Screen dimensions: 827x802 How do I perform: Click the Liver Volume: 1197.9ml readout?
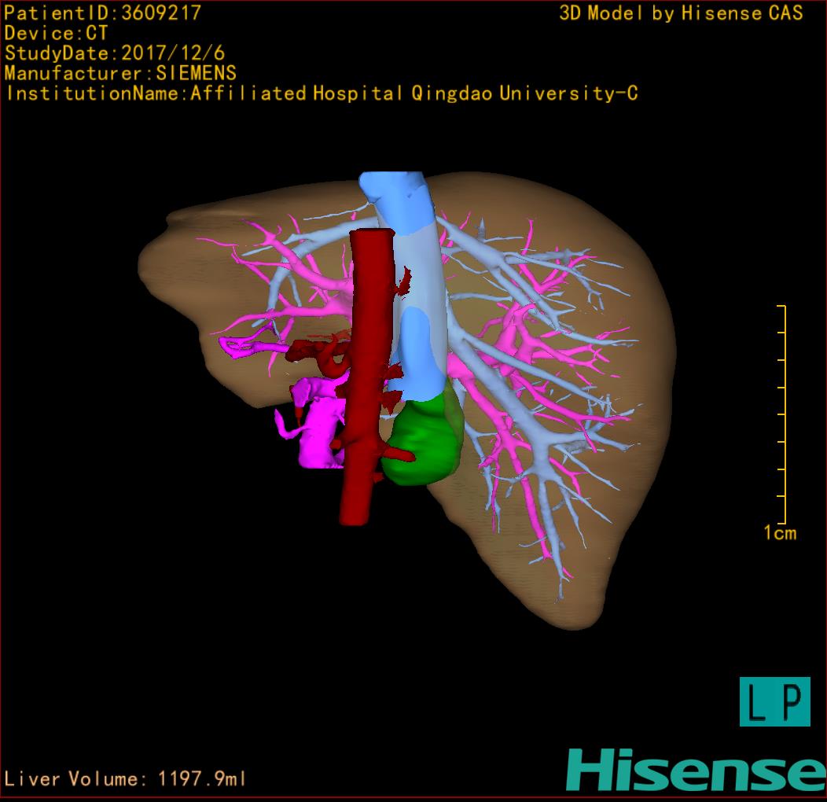pyautogui.click(x=125, y=778)
